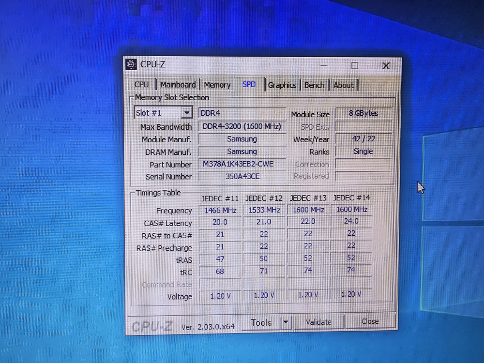Click the CPU-Z app icon in title bar
The height and width of the screenshot is (363, 484).
click(131, 64)
